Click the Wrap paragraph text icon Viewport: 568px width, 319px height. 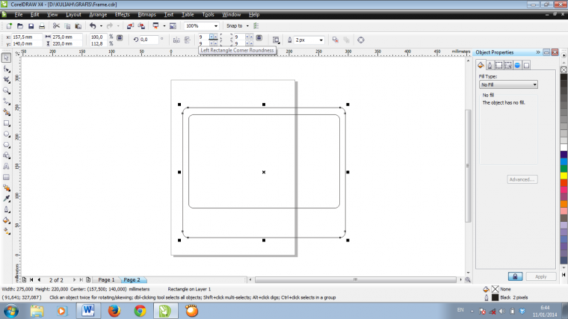[x=276, y=40]
